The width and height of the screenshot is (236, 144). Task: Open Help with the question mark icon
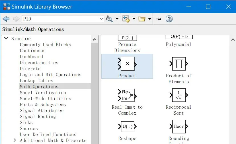[169, 19]
